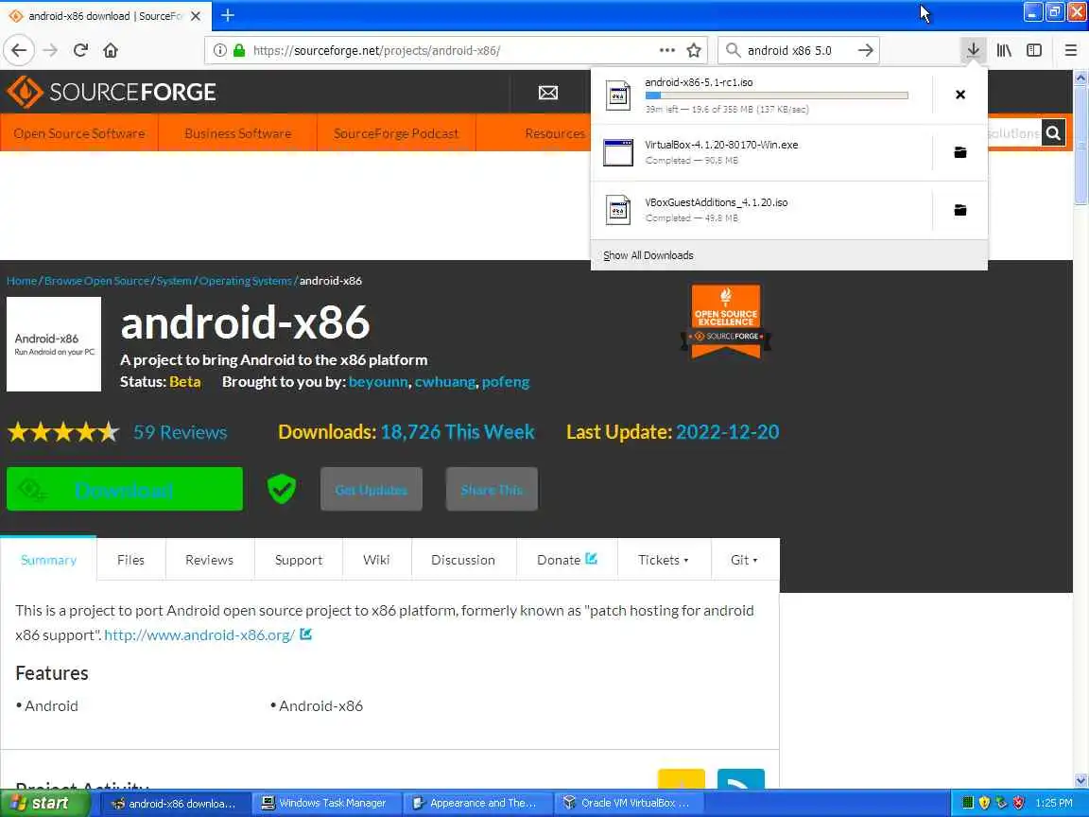Click the android-x86 project logo thumbnail
Image resolution: width=1089 pixels, height=817 pixels.
coord(54,344)
